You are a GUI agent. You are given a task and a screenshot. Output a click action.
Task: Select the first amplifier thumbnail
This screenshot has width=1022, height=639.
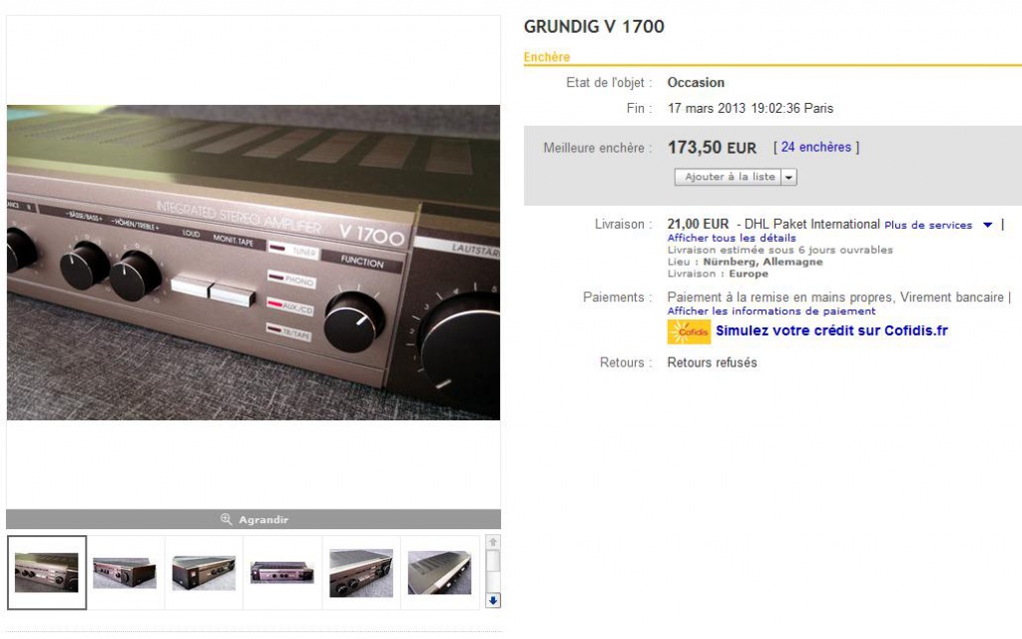47,572
